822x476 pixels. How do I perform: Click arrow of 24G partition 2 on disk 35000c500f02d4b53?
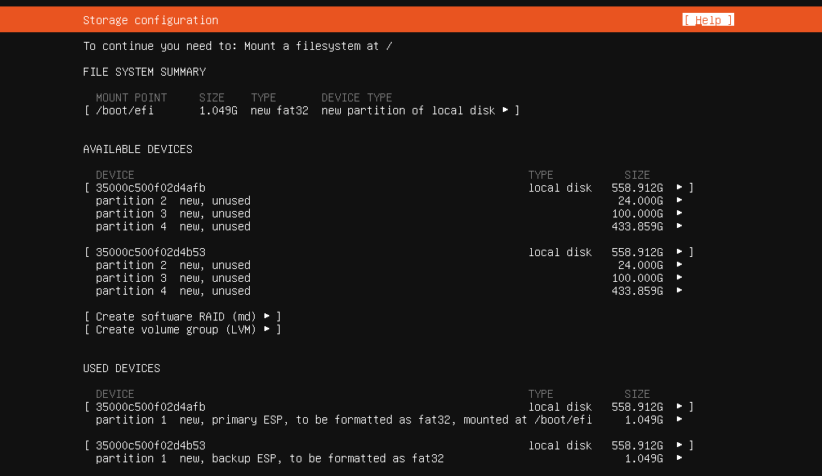[x=679, y=265]
